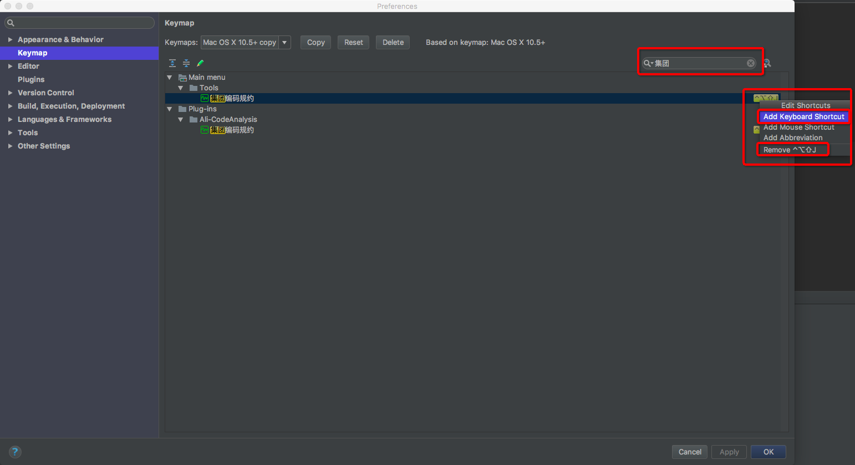
Task: Click the Copy keymap button
Action: (315, 43)
